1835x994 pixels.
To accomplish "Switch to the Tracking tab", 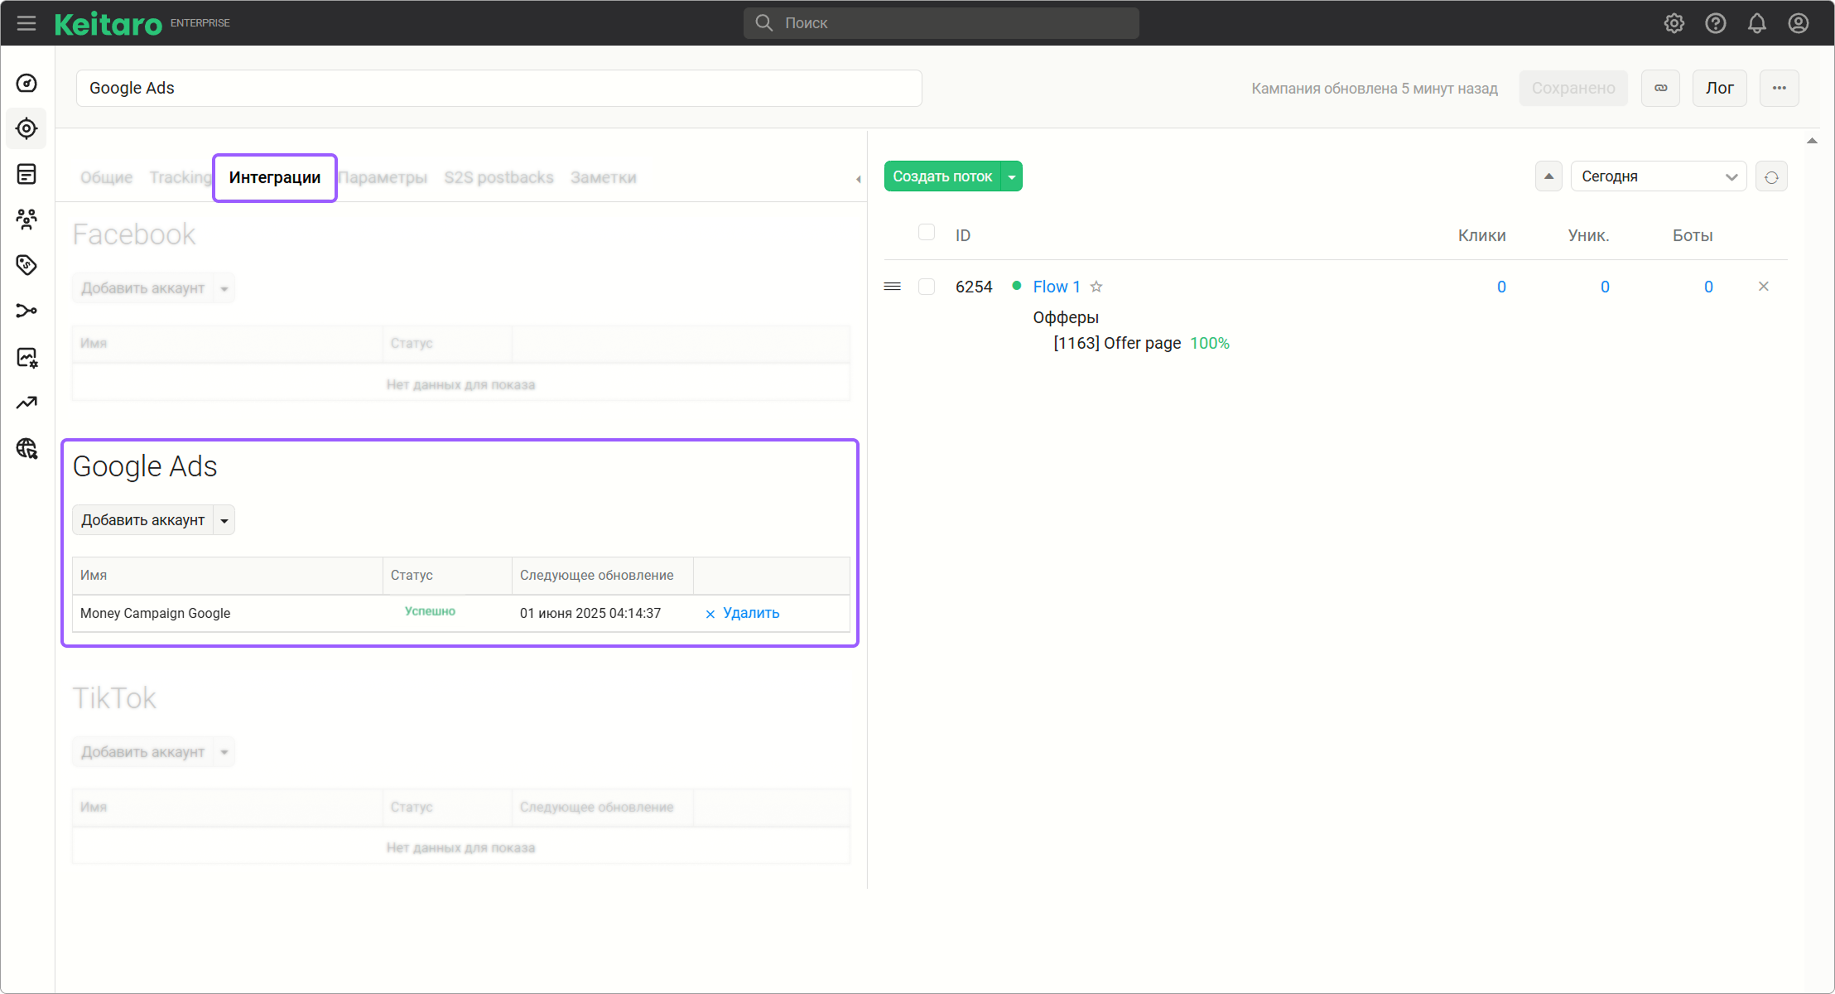I will 181,177.
